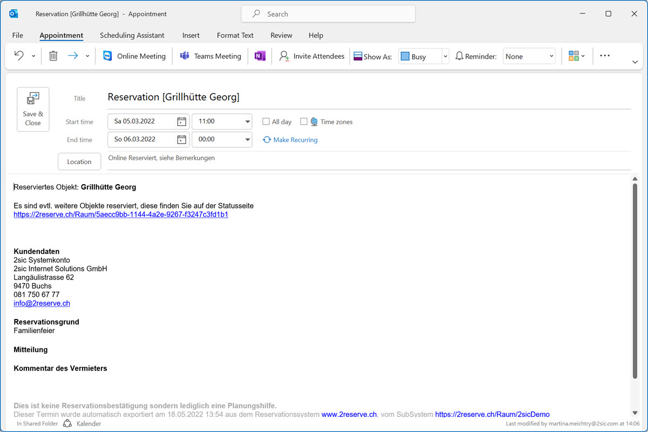The image size is (648, 432).
Task: Open the Categorize color squares menu
Action: tap(576, 56)
